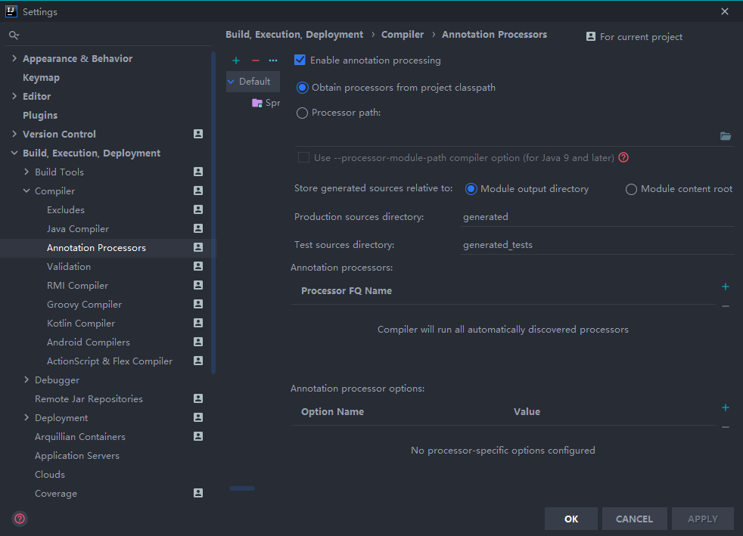This screenshot has width=743, height=536.
Task: Expand the Appearance & Behavior section
Action: click(14, 58)
